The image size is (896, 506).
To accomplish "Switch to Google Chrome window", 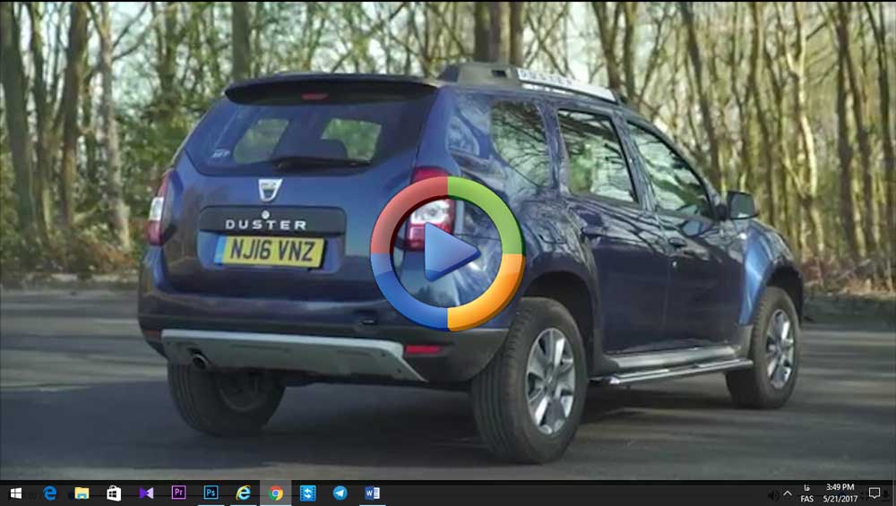I will [x=275, y=493].
